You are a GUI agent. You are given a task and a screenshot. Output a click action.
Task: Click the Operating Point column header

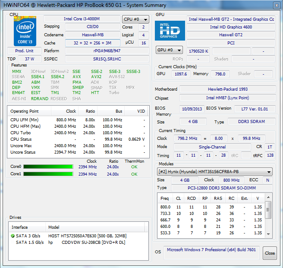[29, 111]
